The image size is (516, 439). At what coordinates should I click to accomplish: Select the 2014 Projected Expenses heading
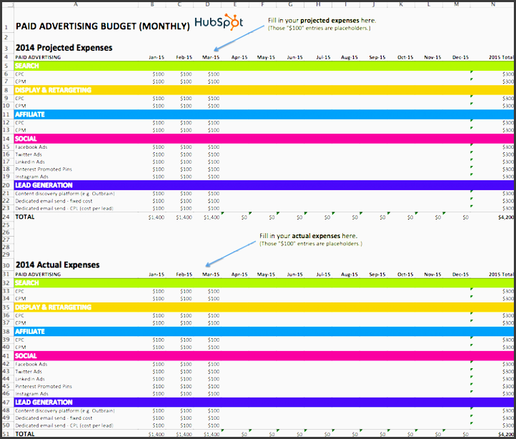(64, 48)
